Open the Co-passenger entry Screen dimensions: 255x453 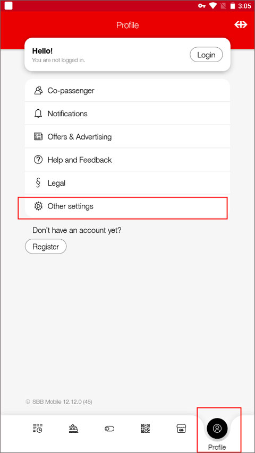[x=127, y=90]
